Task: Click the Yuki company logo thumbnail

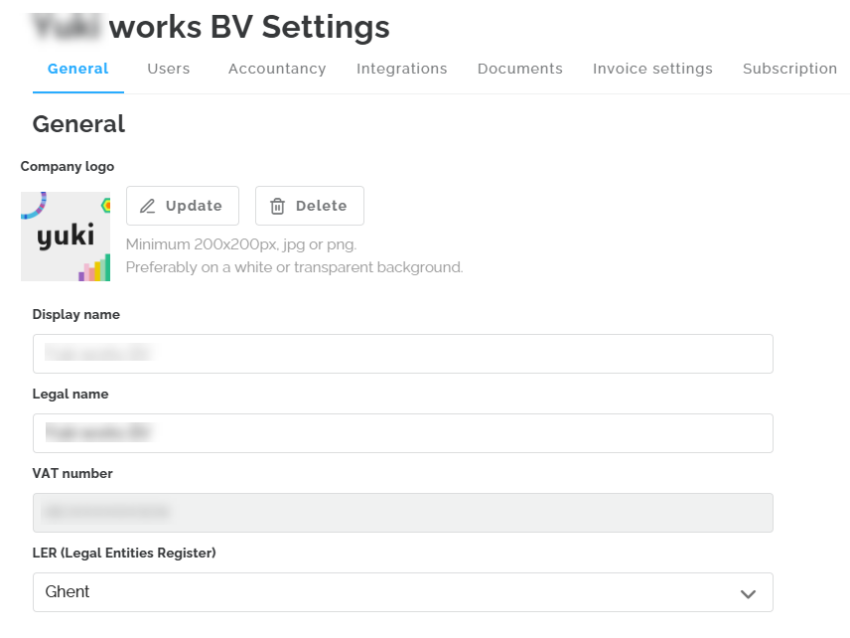Action: coord(66,236)
